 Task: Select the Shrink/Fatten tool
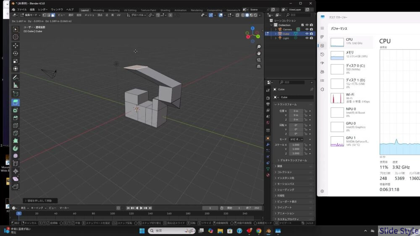point(16,171)
